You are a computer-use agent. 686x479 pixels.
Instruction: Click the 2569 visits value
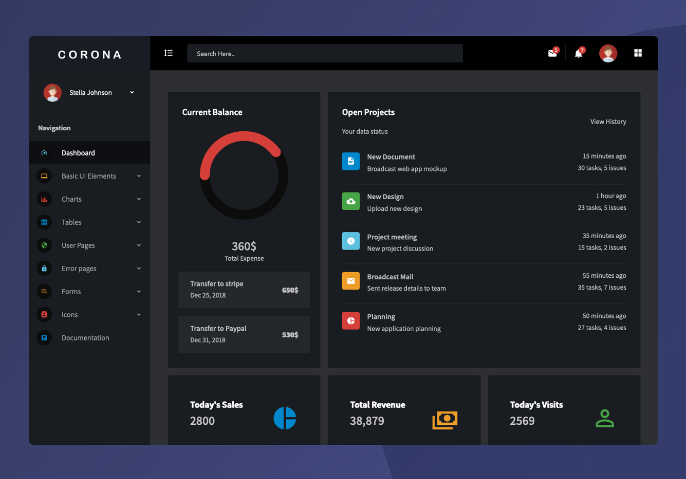point(522,421)
